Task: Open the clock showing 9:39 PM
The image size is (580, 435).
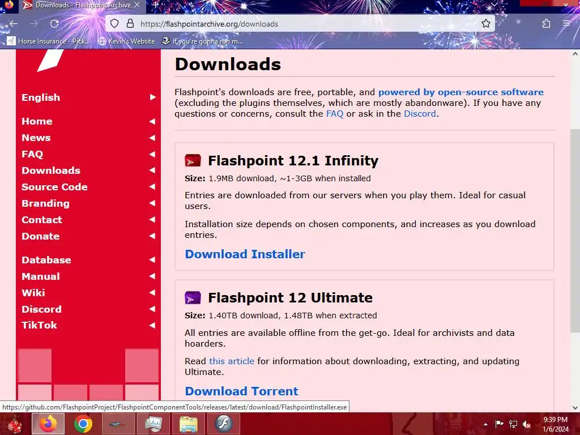Action: (555, 424)
